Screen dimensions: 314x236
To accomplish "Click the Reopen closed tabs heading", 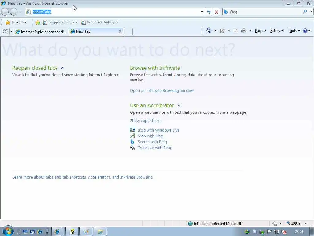I will (x=35, y=68).
